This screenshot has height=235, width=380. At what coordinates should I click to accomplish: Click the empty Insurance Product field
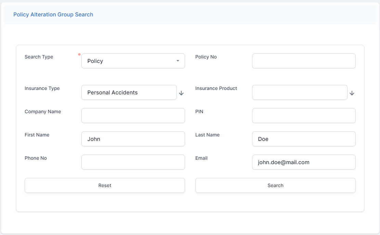pyautogui.click(x=300, y=92)
